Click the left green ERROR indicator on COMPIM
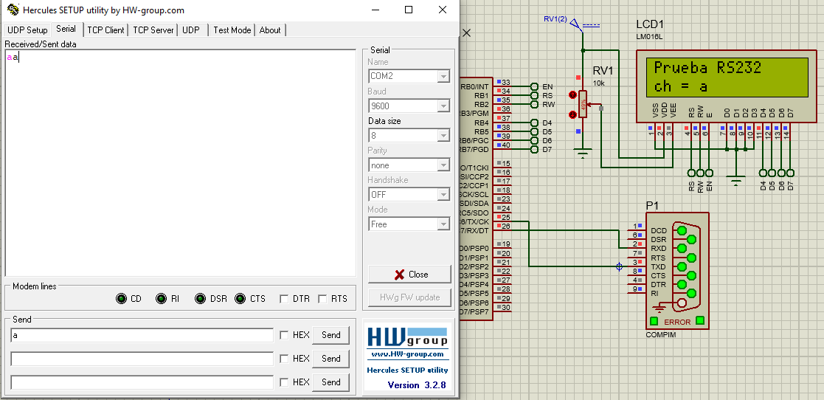The image size is (824, 400). click(654, 320)
